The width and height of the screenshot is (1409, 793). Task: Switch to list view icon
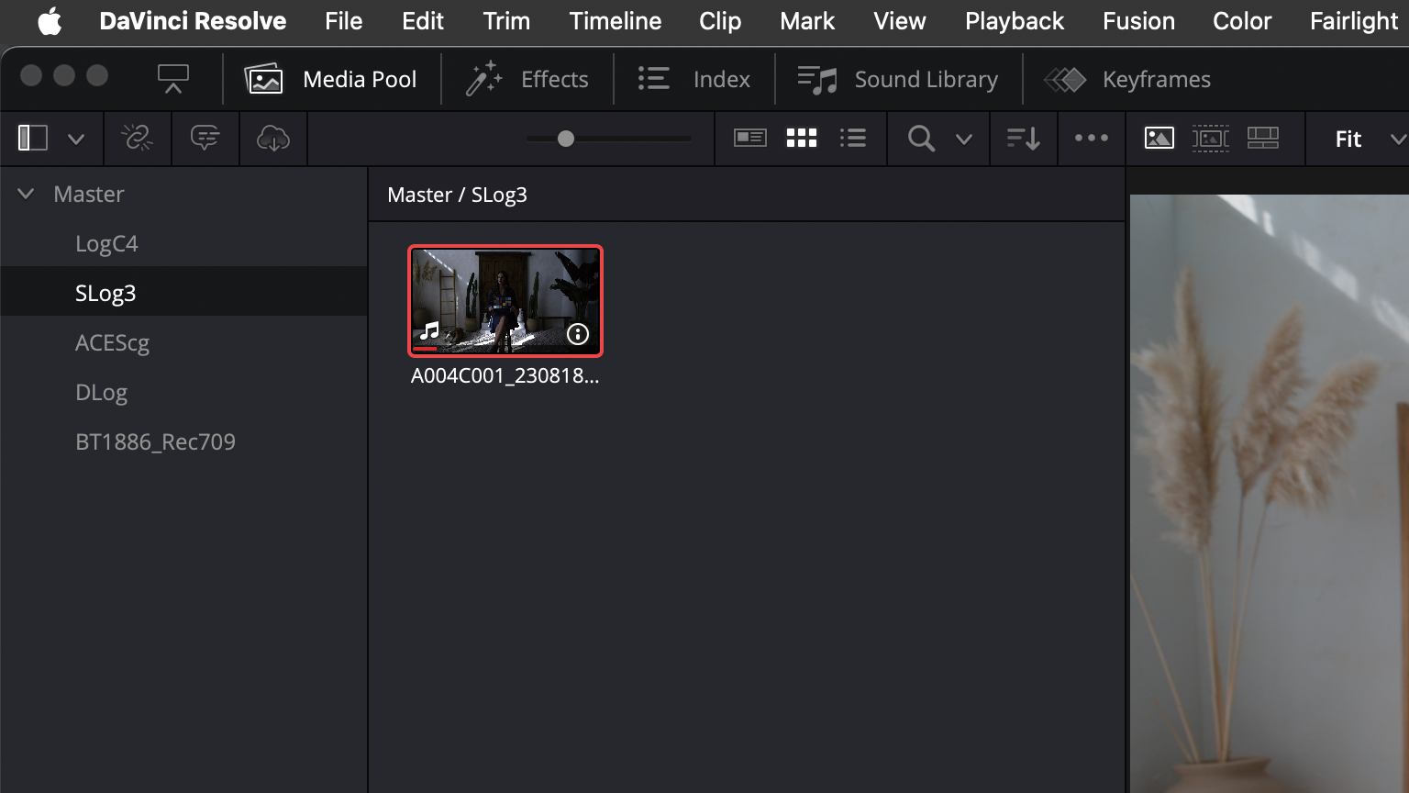point(853,138)
